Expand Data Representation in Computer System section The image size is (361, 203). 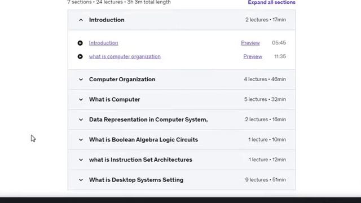[x=81, y=120]
